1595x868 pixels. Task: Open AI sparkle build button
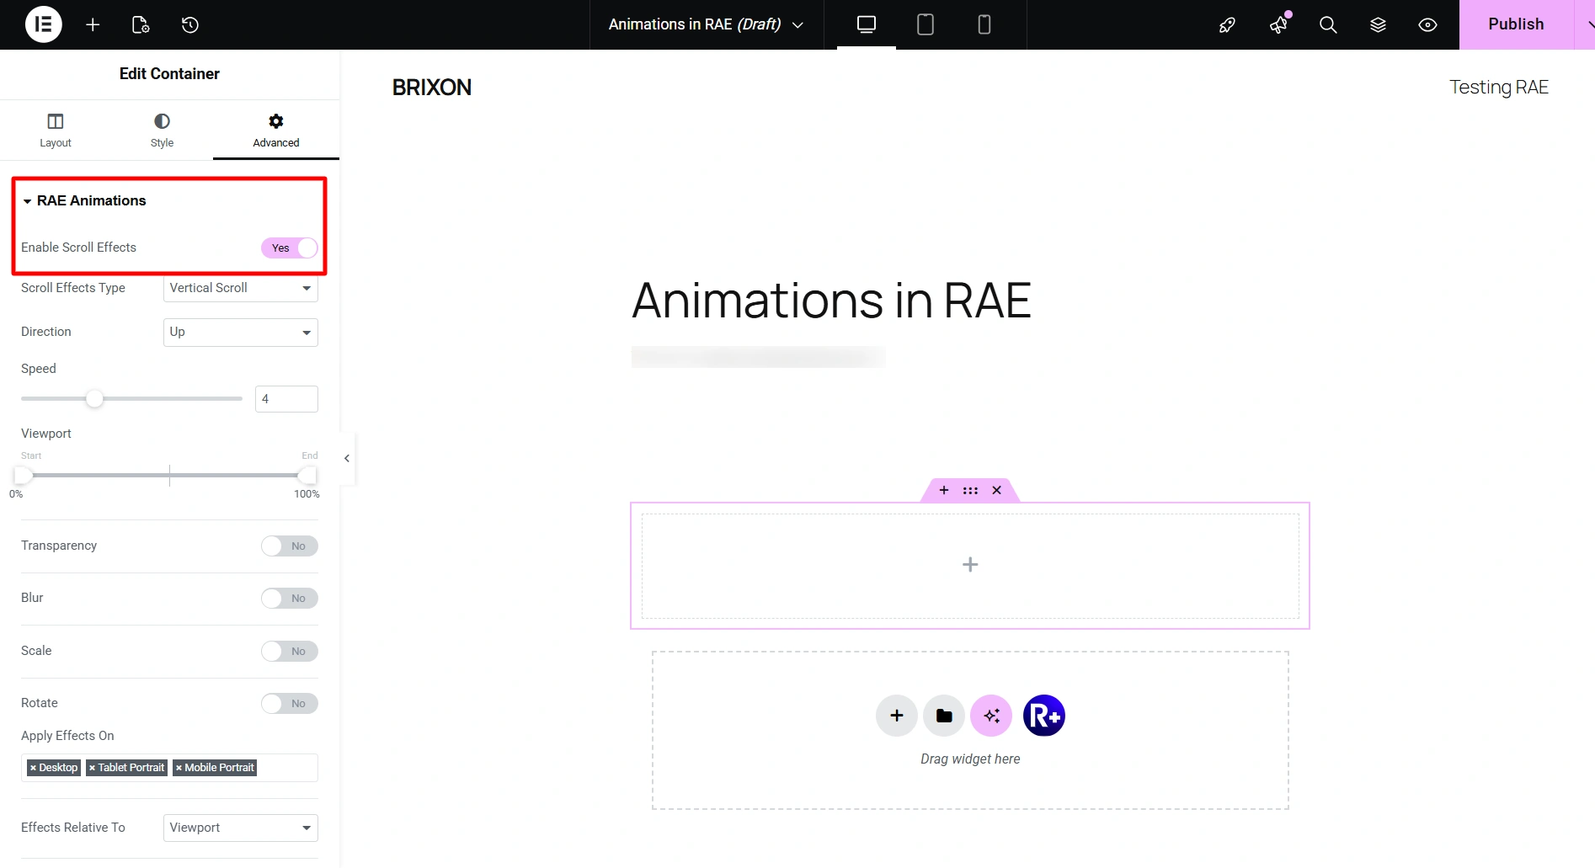pos(991,716)
